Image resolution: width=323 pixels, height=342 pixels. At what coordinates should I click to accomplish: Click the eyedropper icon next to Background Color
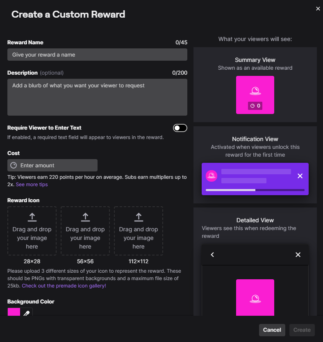(27, 313)
